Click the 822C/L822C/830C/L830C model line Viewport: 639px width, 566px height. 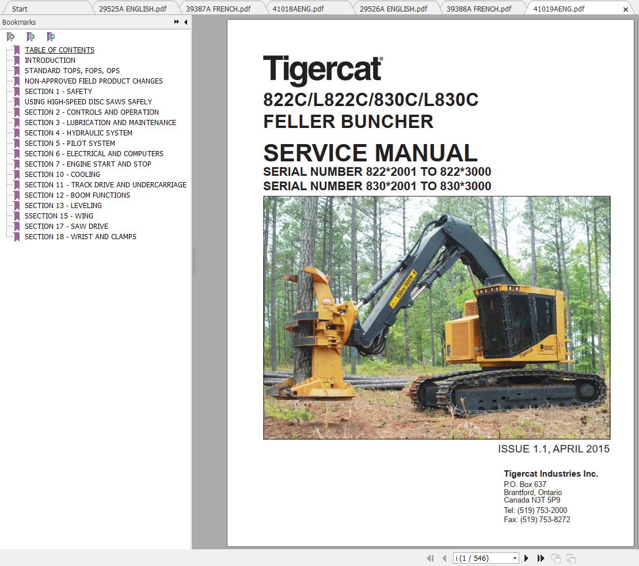[370, 100]
